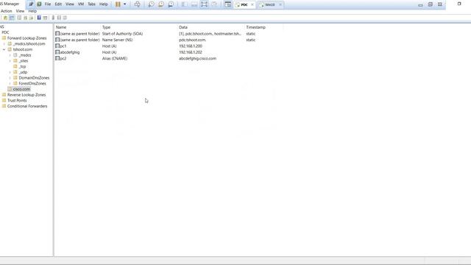Click the revert to snapshot clock icon
471x265 pixels.
click(161, 4)
